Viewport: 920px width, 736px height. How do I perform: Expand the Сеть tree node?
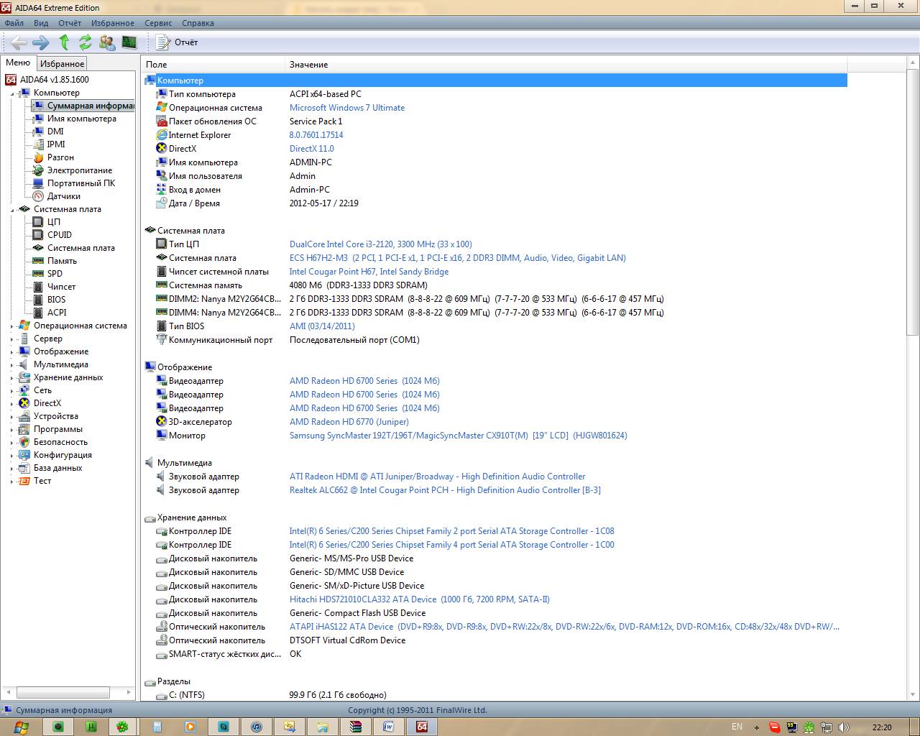[x=12, y=391]
